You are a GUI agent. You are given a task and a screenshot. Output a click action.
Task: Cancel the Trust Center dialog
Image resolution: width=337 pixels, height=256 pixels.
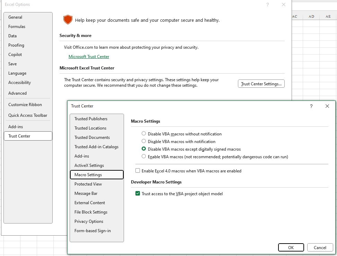coord(320,247)
